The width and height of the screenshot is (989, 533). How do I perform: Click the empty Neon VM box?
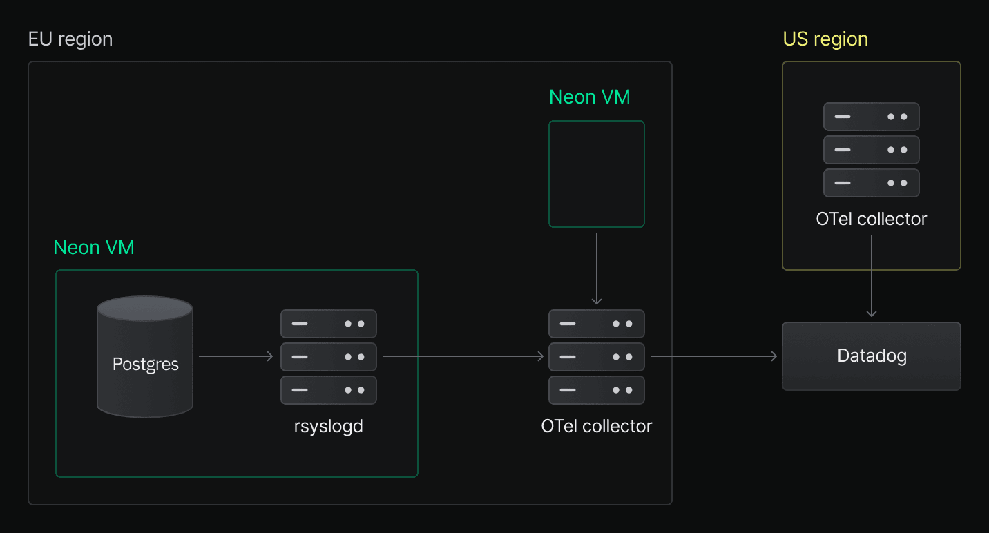(597, 174)
